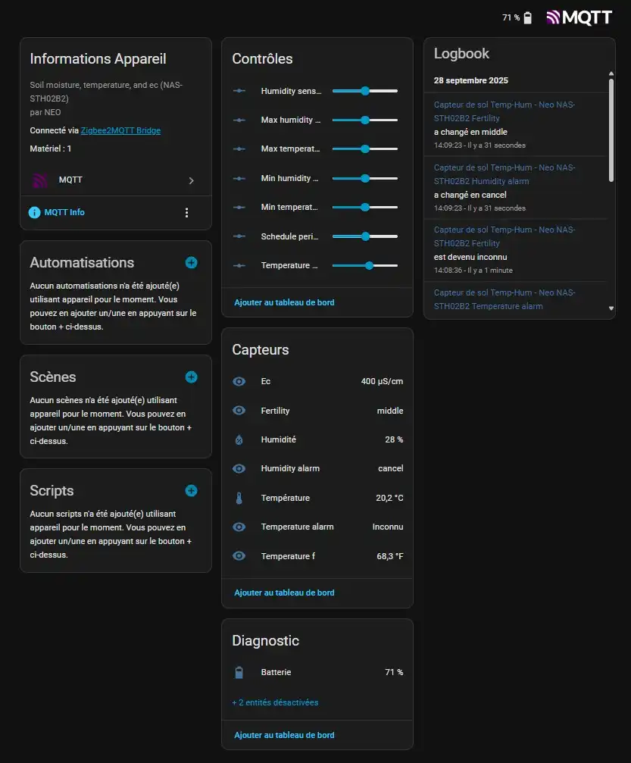Viewport: 631px width, 763px height.
Task: Open the Zigbee2MQTT Bridge link
Action: [120, 130]
